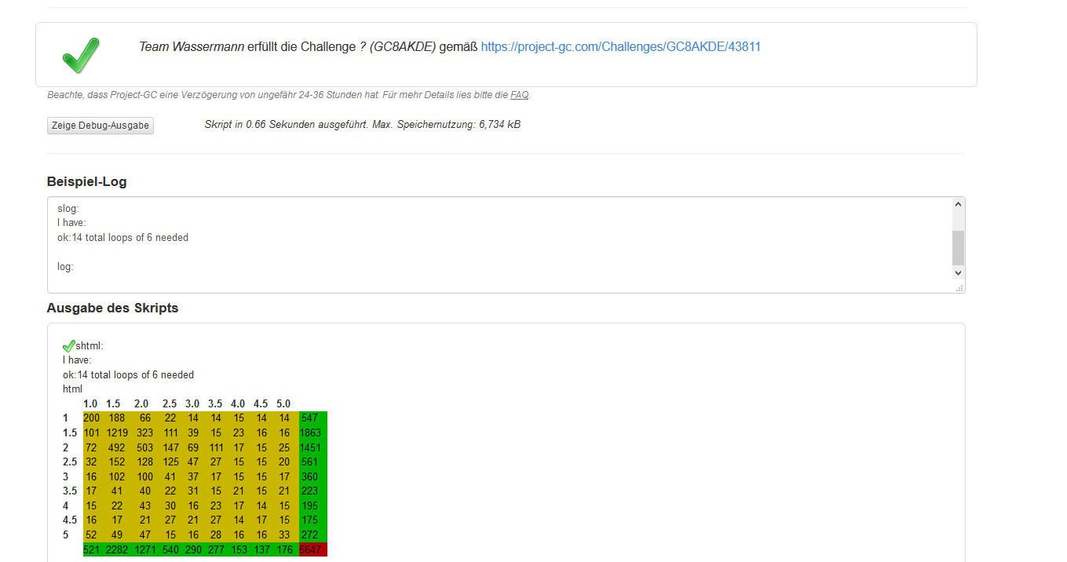The height and width of the screenshot is (562, 1067).
Task: Select the matrix cell 33
Action: 284,535
